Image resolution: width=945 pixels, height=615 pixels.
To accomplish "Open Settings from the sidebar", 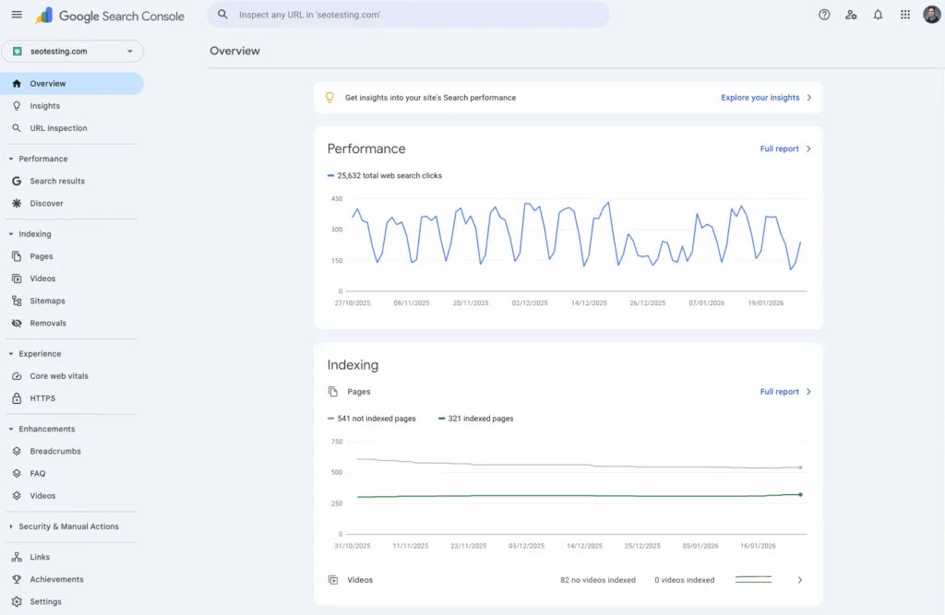I will (x=44, y=601).
